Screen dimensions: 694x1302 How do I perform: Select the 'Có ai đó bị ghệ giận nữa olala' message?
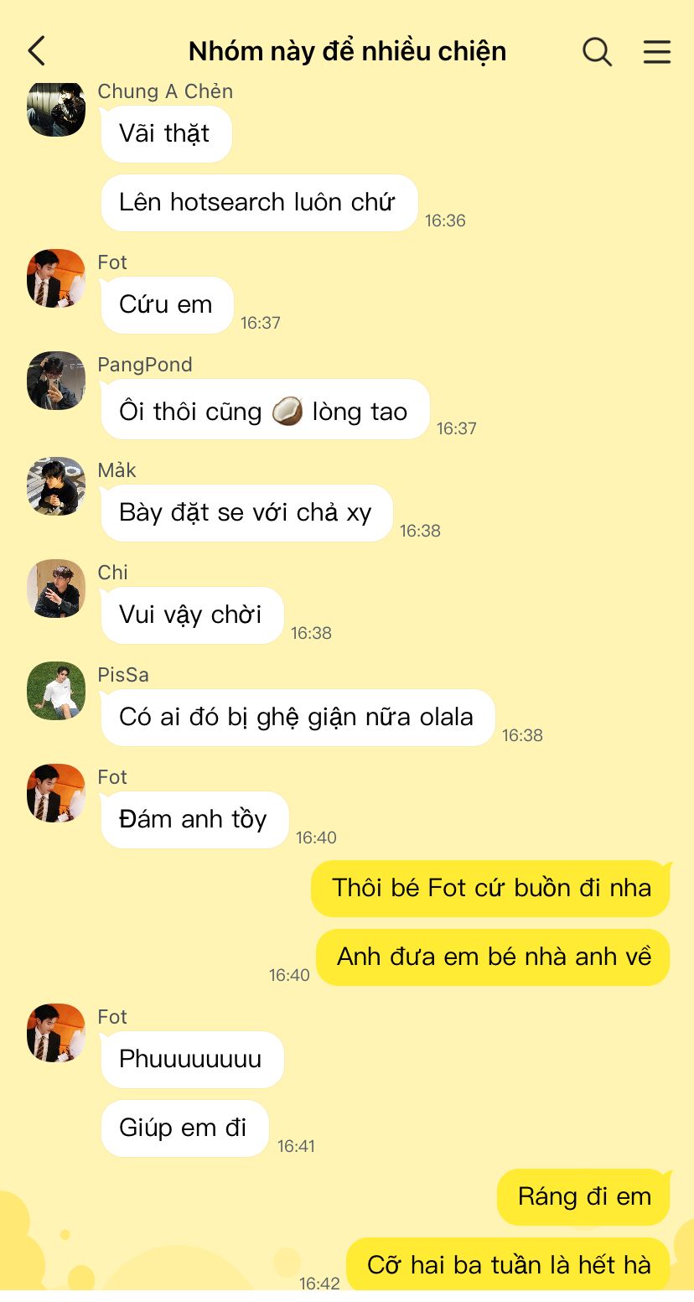click(298, 718)
